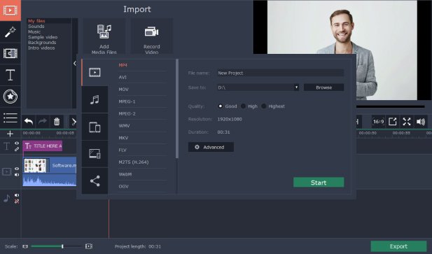Add a new track with plus icon

tap(11, 134)
